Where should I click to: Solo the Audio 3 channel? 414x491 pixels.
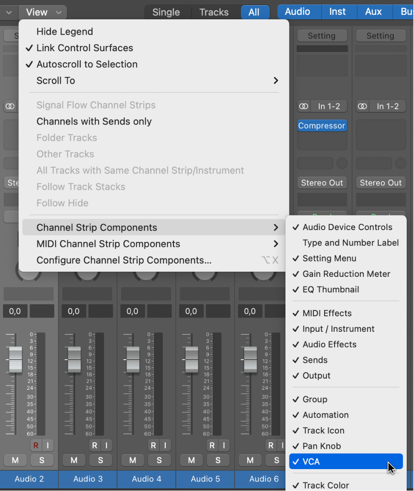click(100, 461)
